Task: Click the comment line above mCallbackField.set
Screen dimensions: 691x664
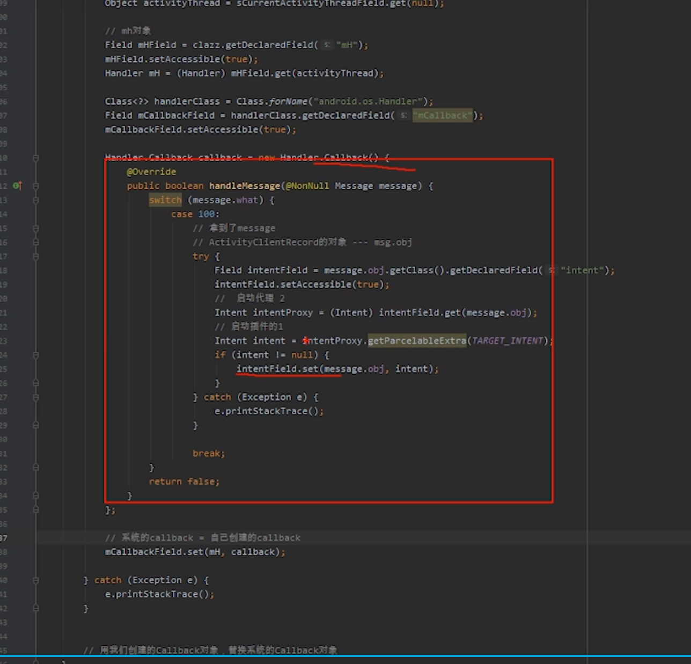Action: [203, 538]
